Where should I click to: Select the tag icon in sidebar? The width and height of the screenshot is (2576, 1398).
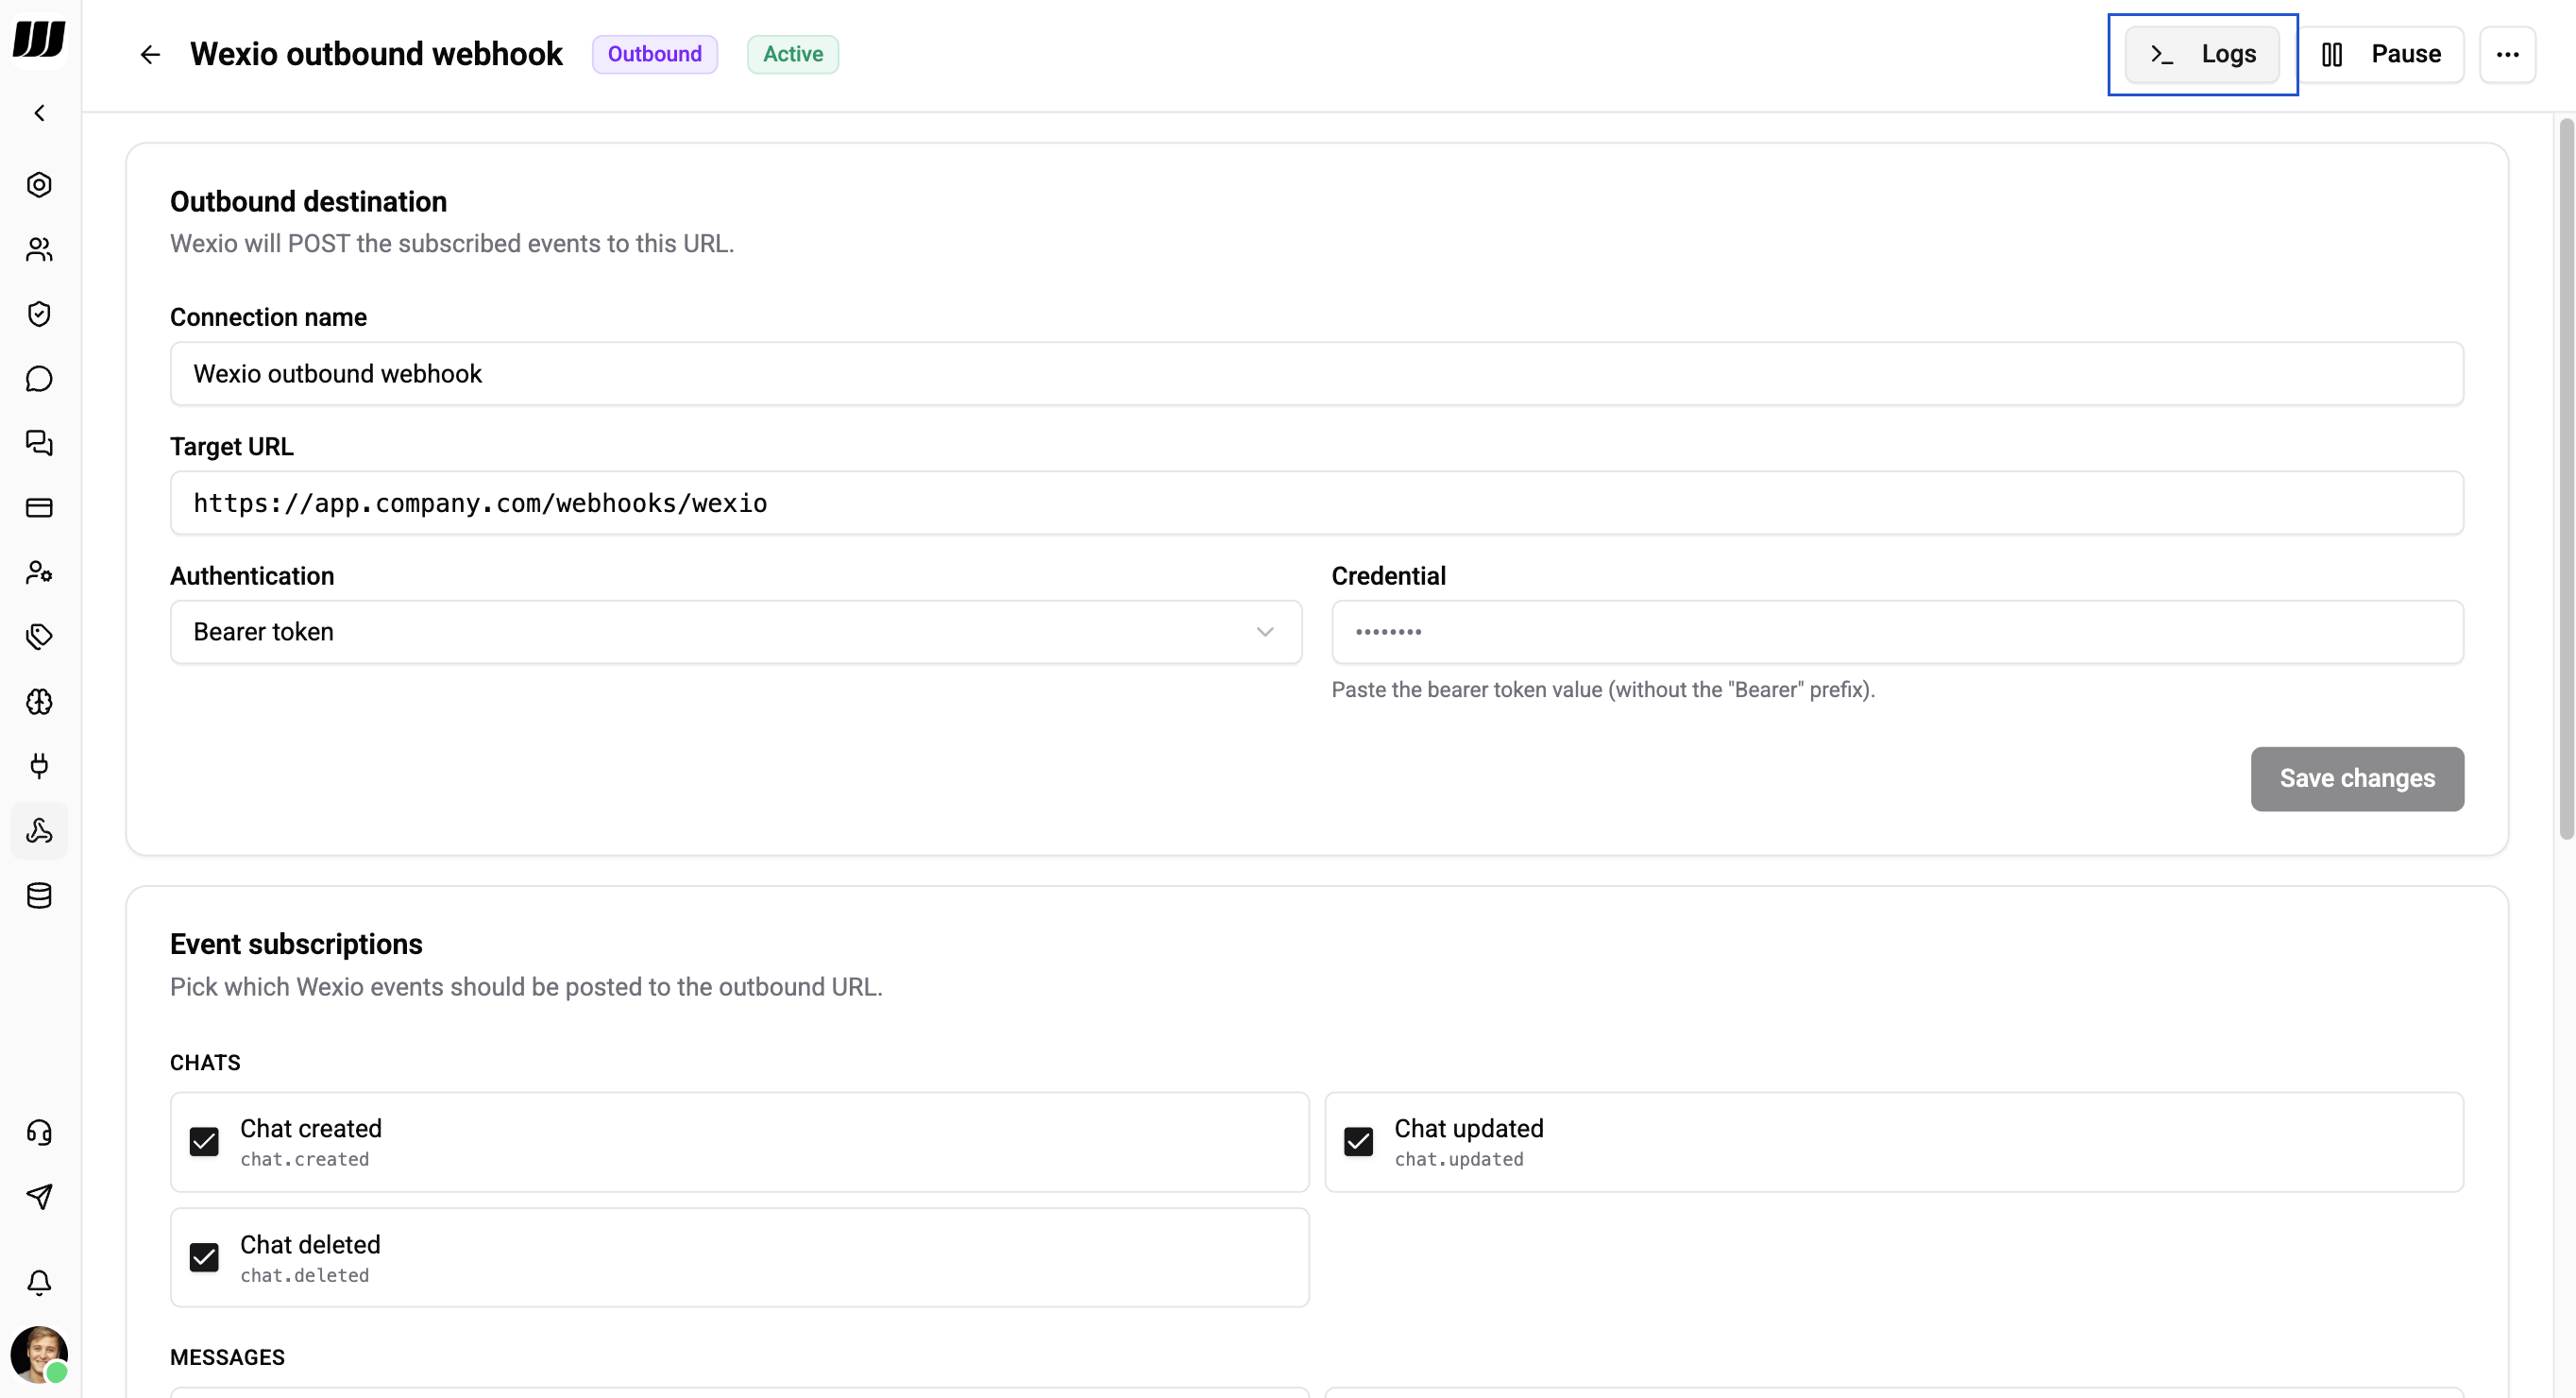tap(39, 635)
